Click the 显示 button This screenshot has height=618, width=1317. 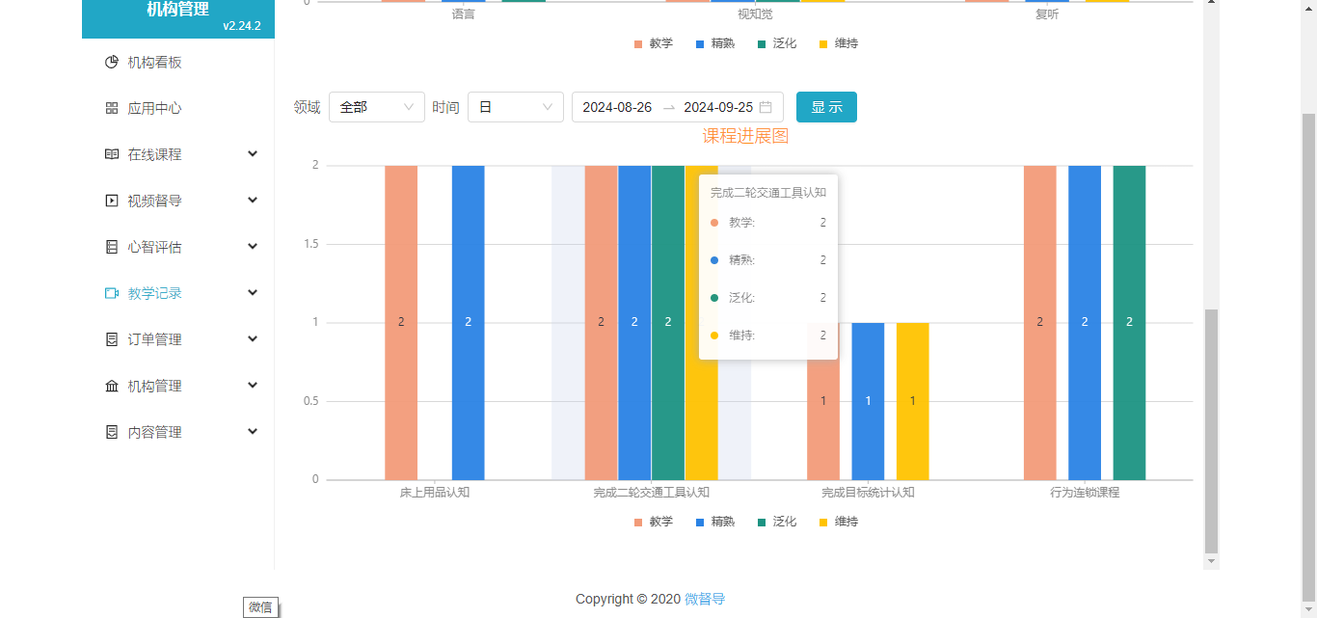click(826, 107)
